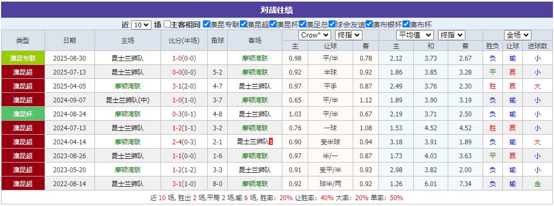Click the 进球数 column header
Screen dimensions: 554x206
(537, 46)
